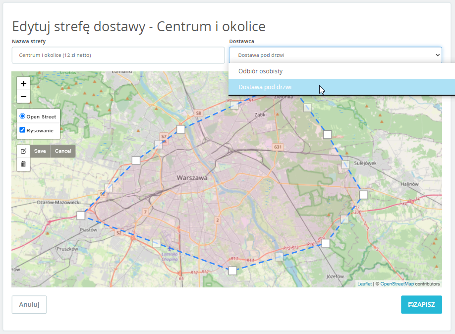Select the southernmost polygon vertex handle
Viewport: 455px width, 334px height.
click(232, 271)
